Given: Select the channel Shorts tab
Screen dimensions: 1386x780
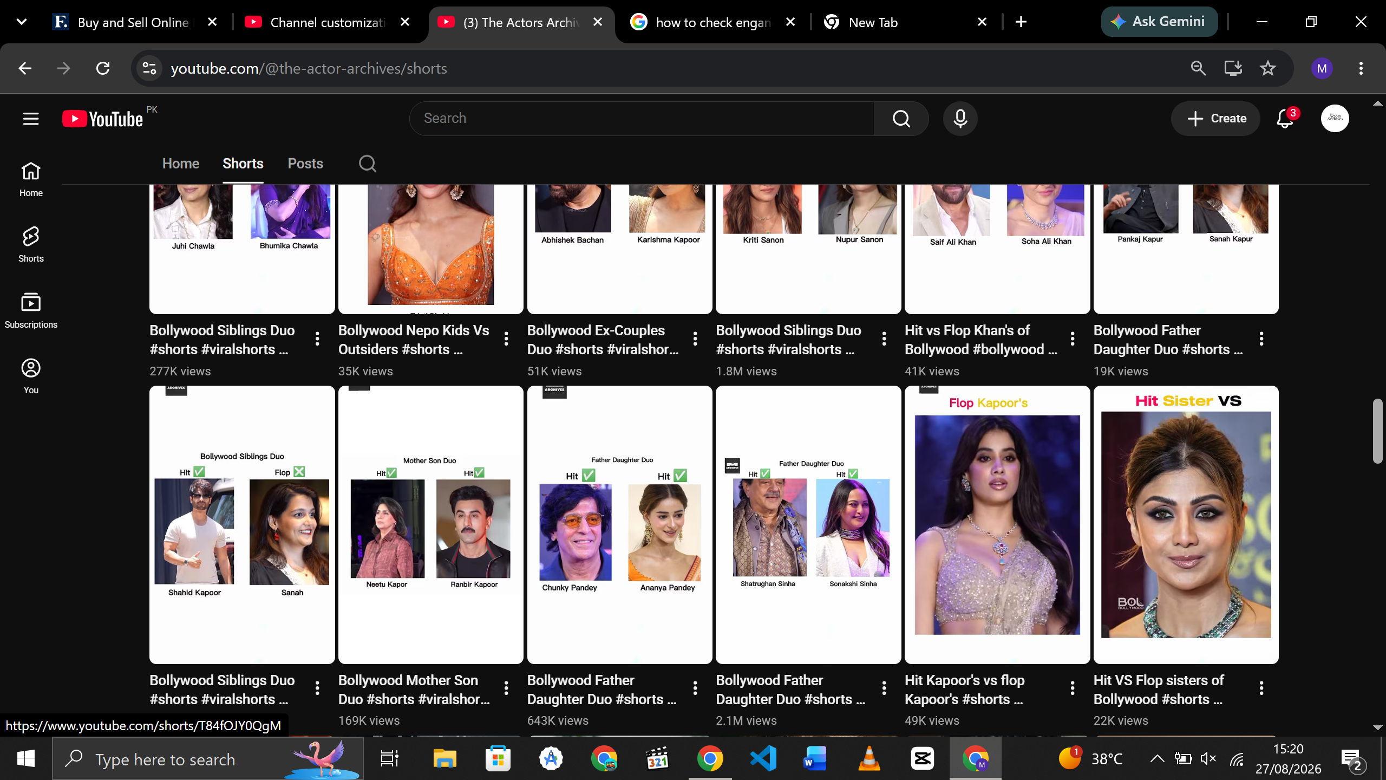Looking at the screenshot, I should (x=243, y=164).
